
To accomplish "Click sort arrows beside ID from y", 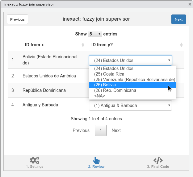I will click(x=181, y=45).
